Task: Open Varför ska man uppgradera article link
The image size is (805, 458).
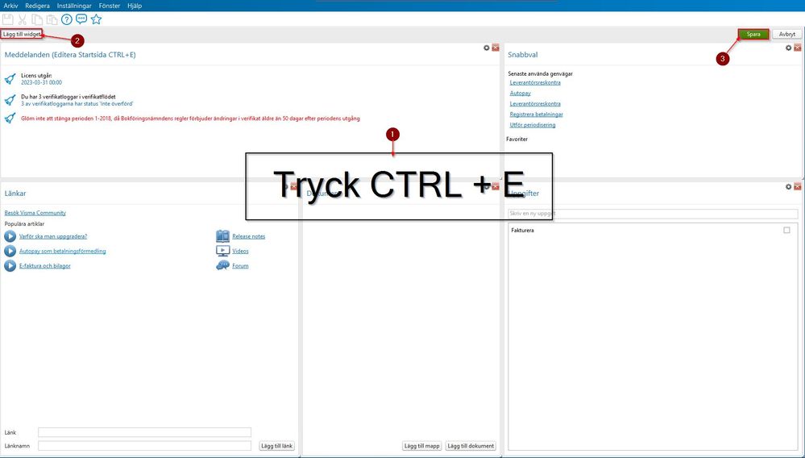Action: point(53,237)
